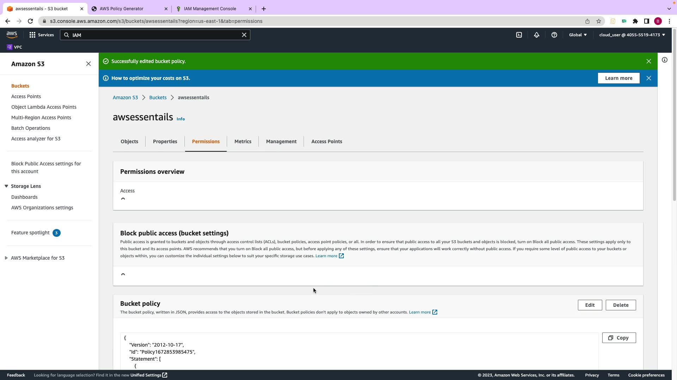Click the VPC shortcut icon

tap(10, 47)
